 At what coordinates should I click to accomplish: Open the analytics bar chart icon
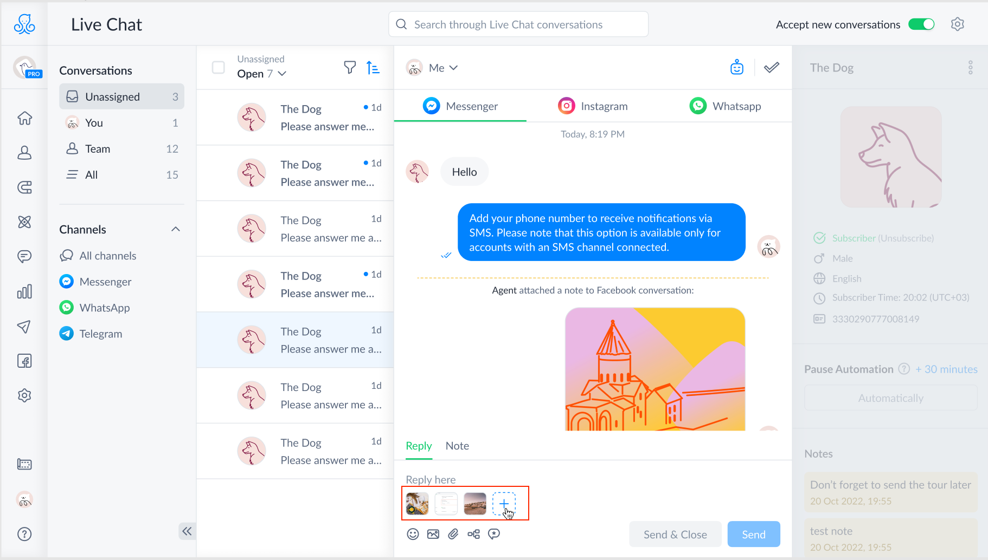pyautogui.click(x=24, y=291)
